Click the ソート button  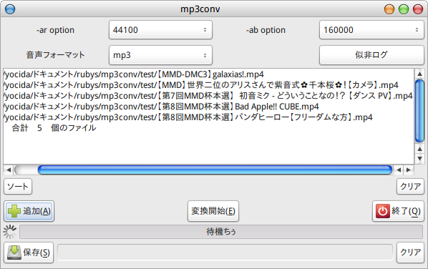tap(18, 187)
